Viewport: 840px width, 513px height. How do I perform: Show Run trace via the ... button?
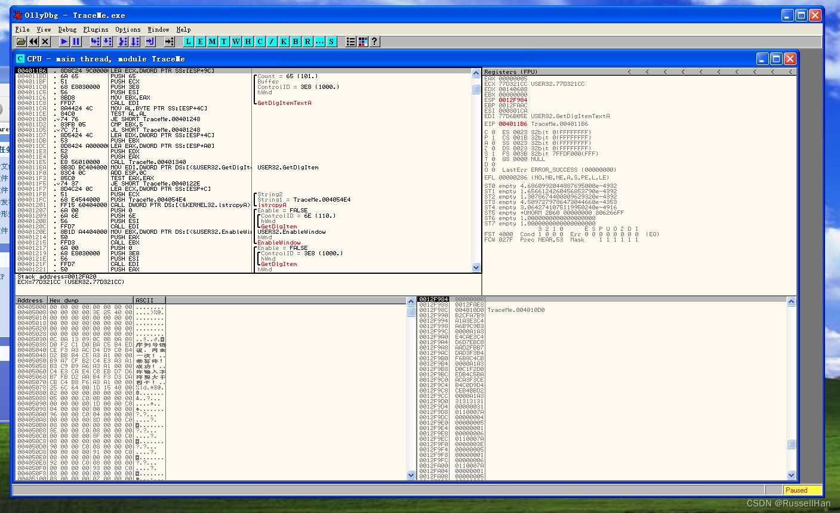click(320, 41)
